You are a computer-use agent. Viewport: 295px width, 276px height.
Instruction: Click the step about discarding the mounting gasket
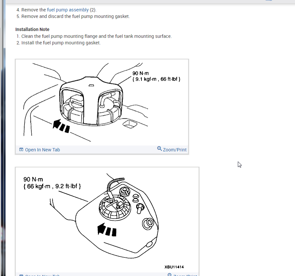point(76,16)
